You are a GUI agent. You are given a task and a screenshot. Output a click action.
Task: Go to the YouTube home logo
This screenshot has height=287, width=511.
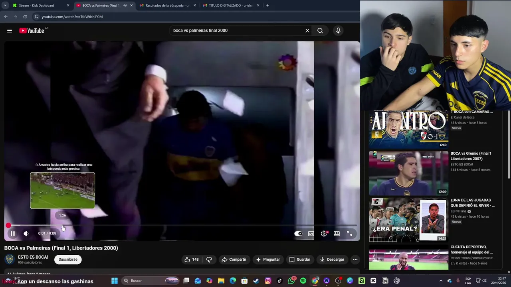(x=32, y=31)
